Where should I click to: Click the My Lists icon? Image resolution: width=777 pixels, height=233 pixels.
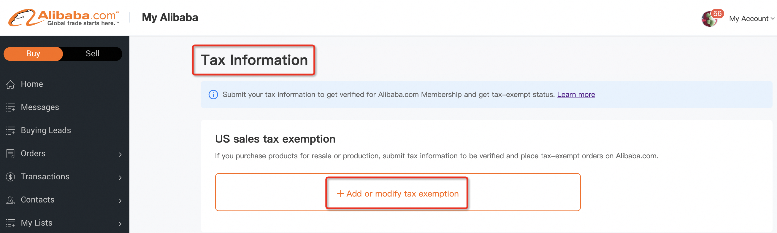10,223
